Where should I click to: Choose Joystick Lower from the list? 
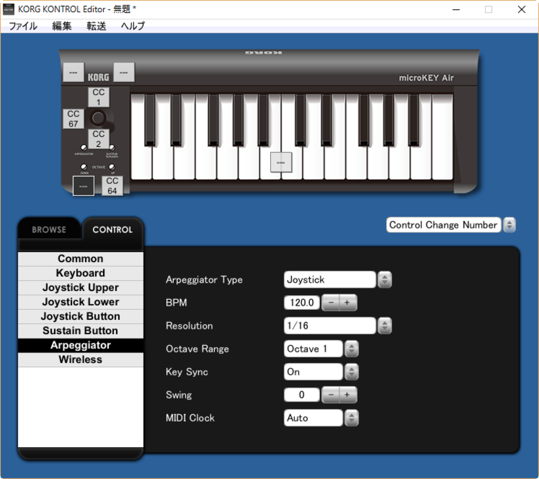point(81,302)
